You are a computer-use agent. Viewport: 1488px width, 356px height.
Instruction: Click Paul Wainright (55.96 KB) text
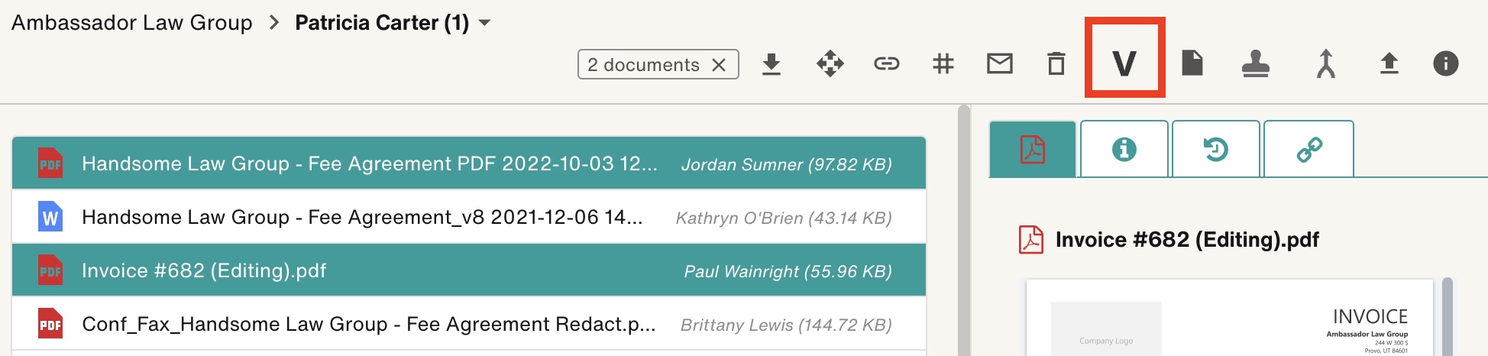[788, 271]
